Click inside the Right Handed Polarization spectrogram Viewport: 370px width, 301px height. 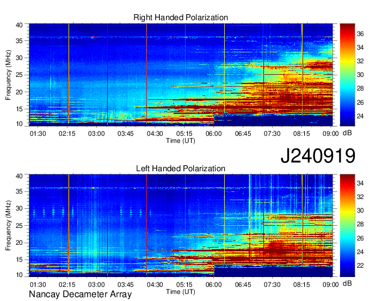point(181,75)
